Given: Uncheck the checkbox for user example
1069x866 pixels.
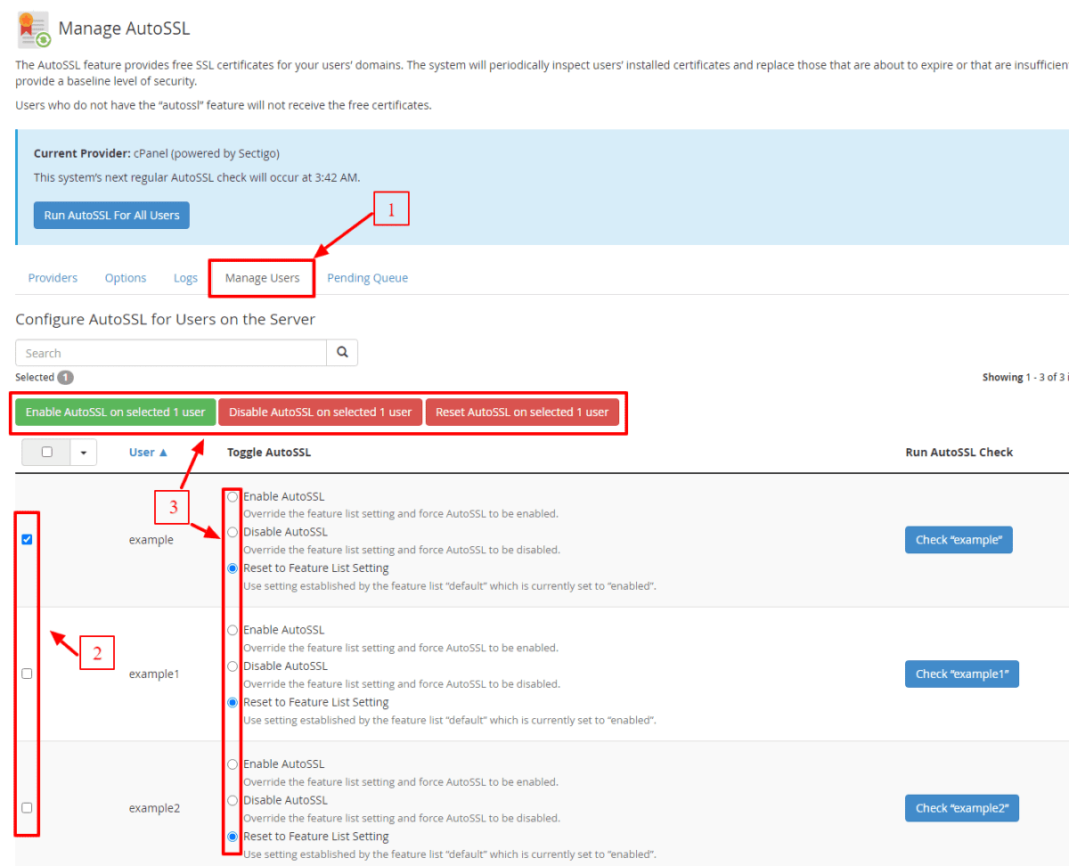Looking at the screenshot, I should tap(27, 540).
